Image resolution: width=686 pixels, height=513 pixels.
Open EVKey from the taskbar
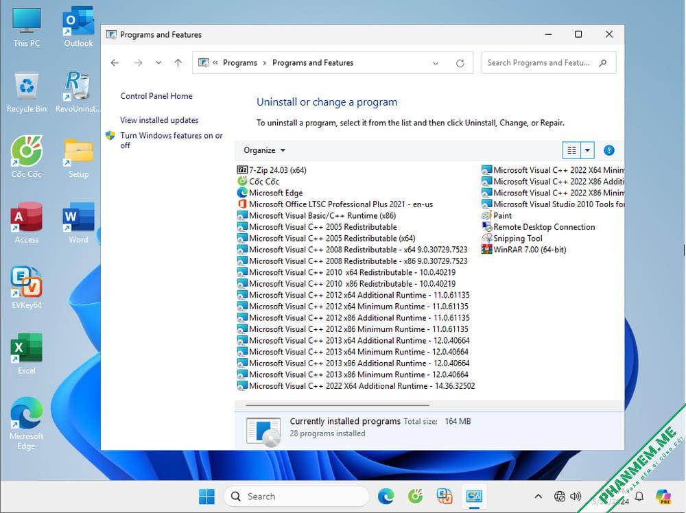pos(445,497)
